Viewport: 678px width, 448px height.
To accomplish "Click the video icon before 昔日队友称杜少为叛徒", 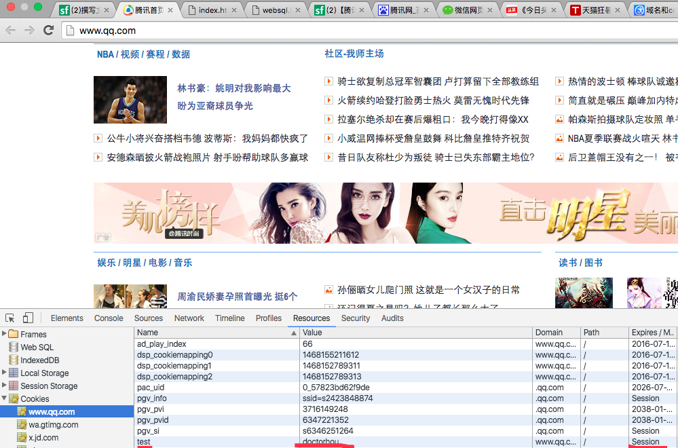I will (x=328, y=157).
